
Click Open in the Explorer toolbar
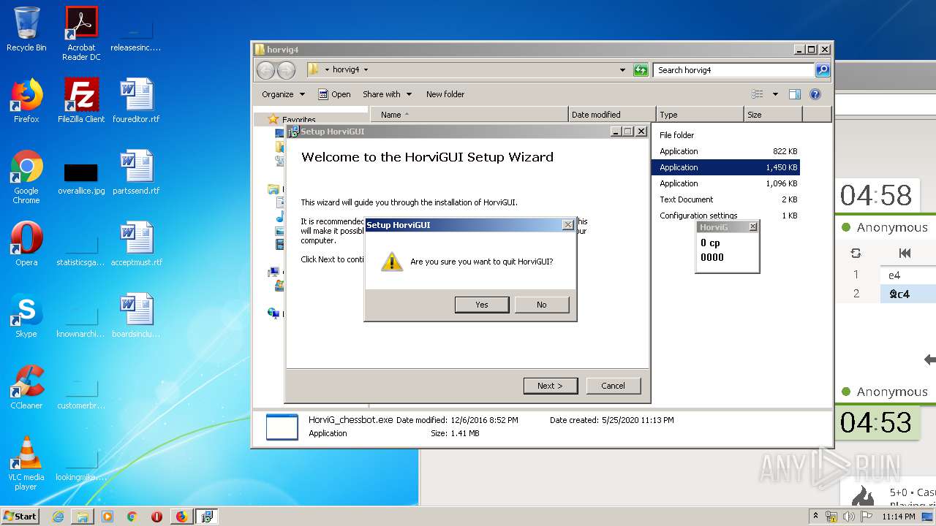334,94
